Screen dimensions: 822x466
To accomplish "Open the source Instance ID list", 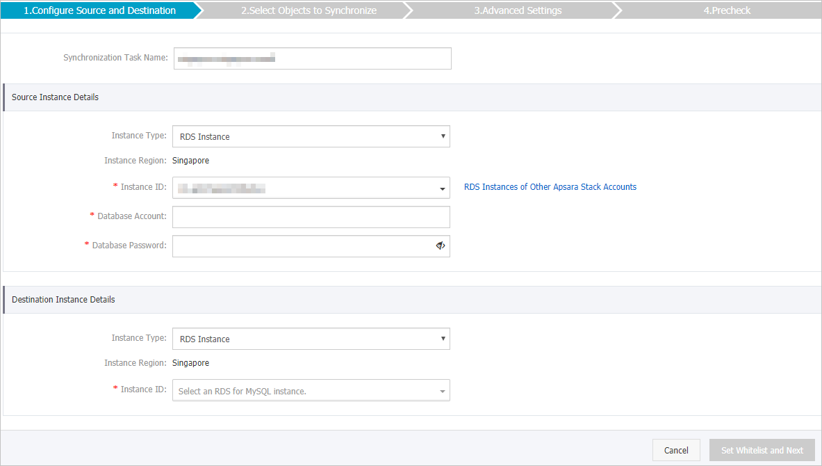I will 311,188.
